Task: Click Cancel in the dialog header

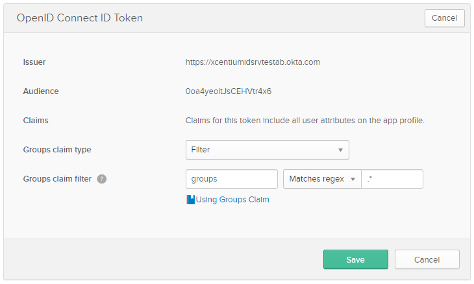Action: point(444,18)
